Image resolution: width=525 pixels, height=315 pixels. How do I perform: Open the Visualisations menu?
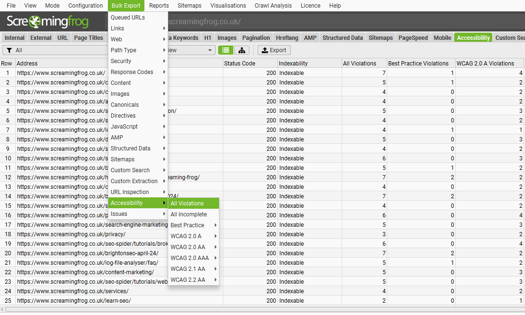[228, 5]
